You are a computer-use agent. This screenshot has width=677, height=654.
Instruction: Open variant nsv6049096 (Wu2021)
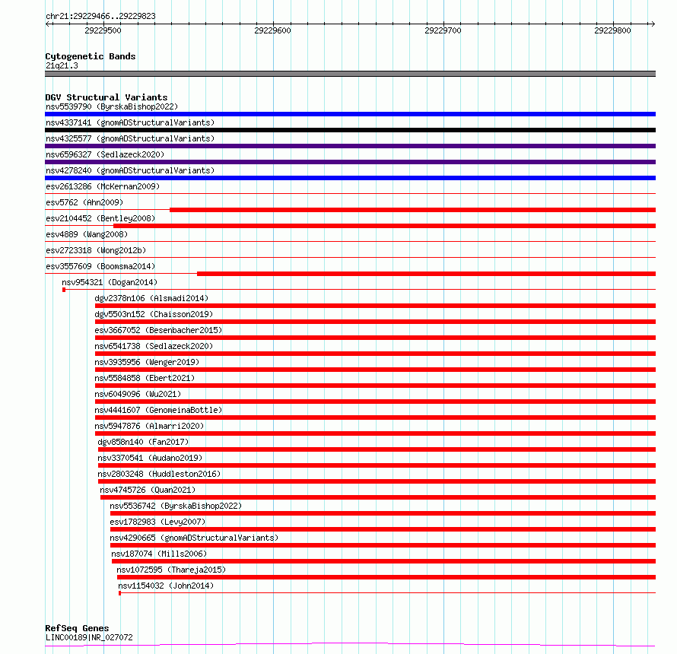point(138,394)
